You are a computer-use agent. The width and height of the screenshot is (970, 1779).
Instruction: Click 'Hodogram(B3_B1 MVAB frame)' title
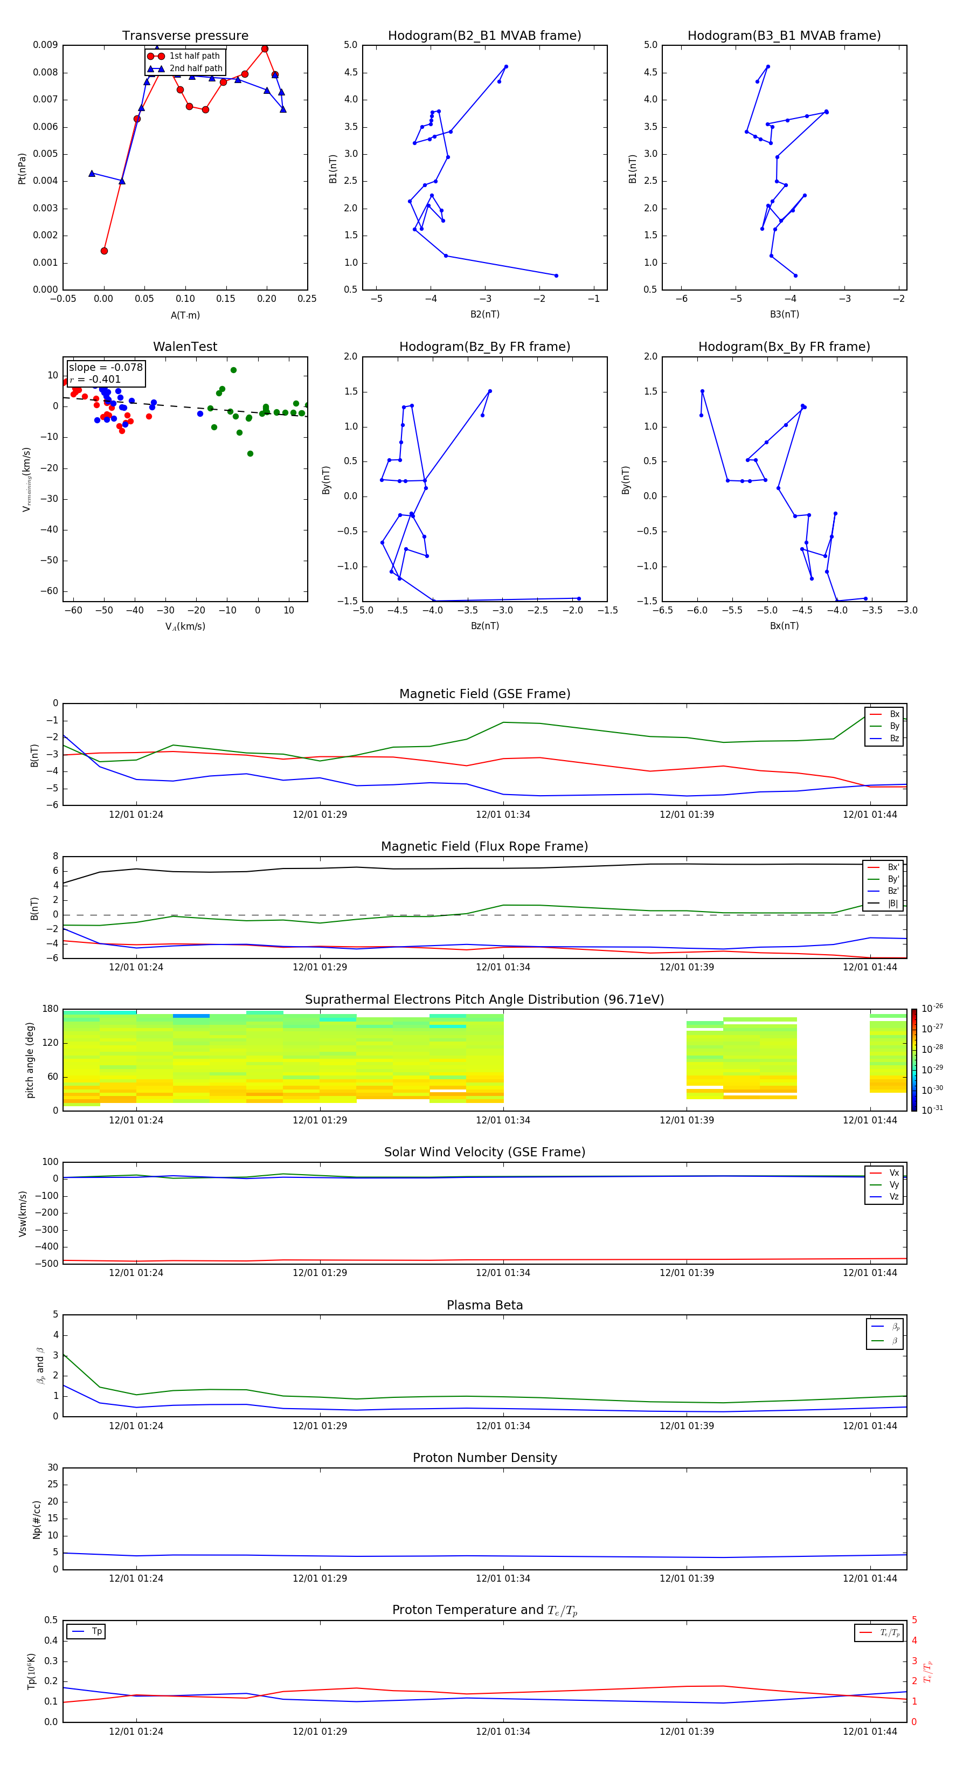pos(784,36)
